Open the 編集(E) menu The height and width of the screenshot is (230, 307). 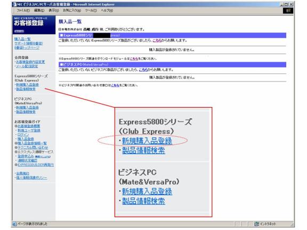39,10
